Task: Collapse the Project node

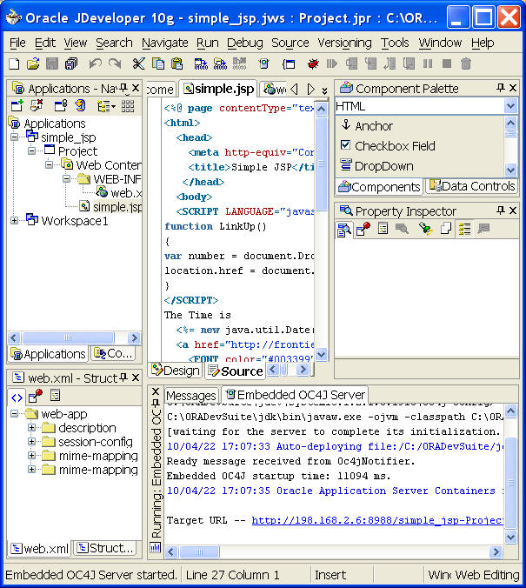Action: [32, 151]
